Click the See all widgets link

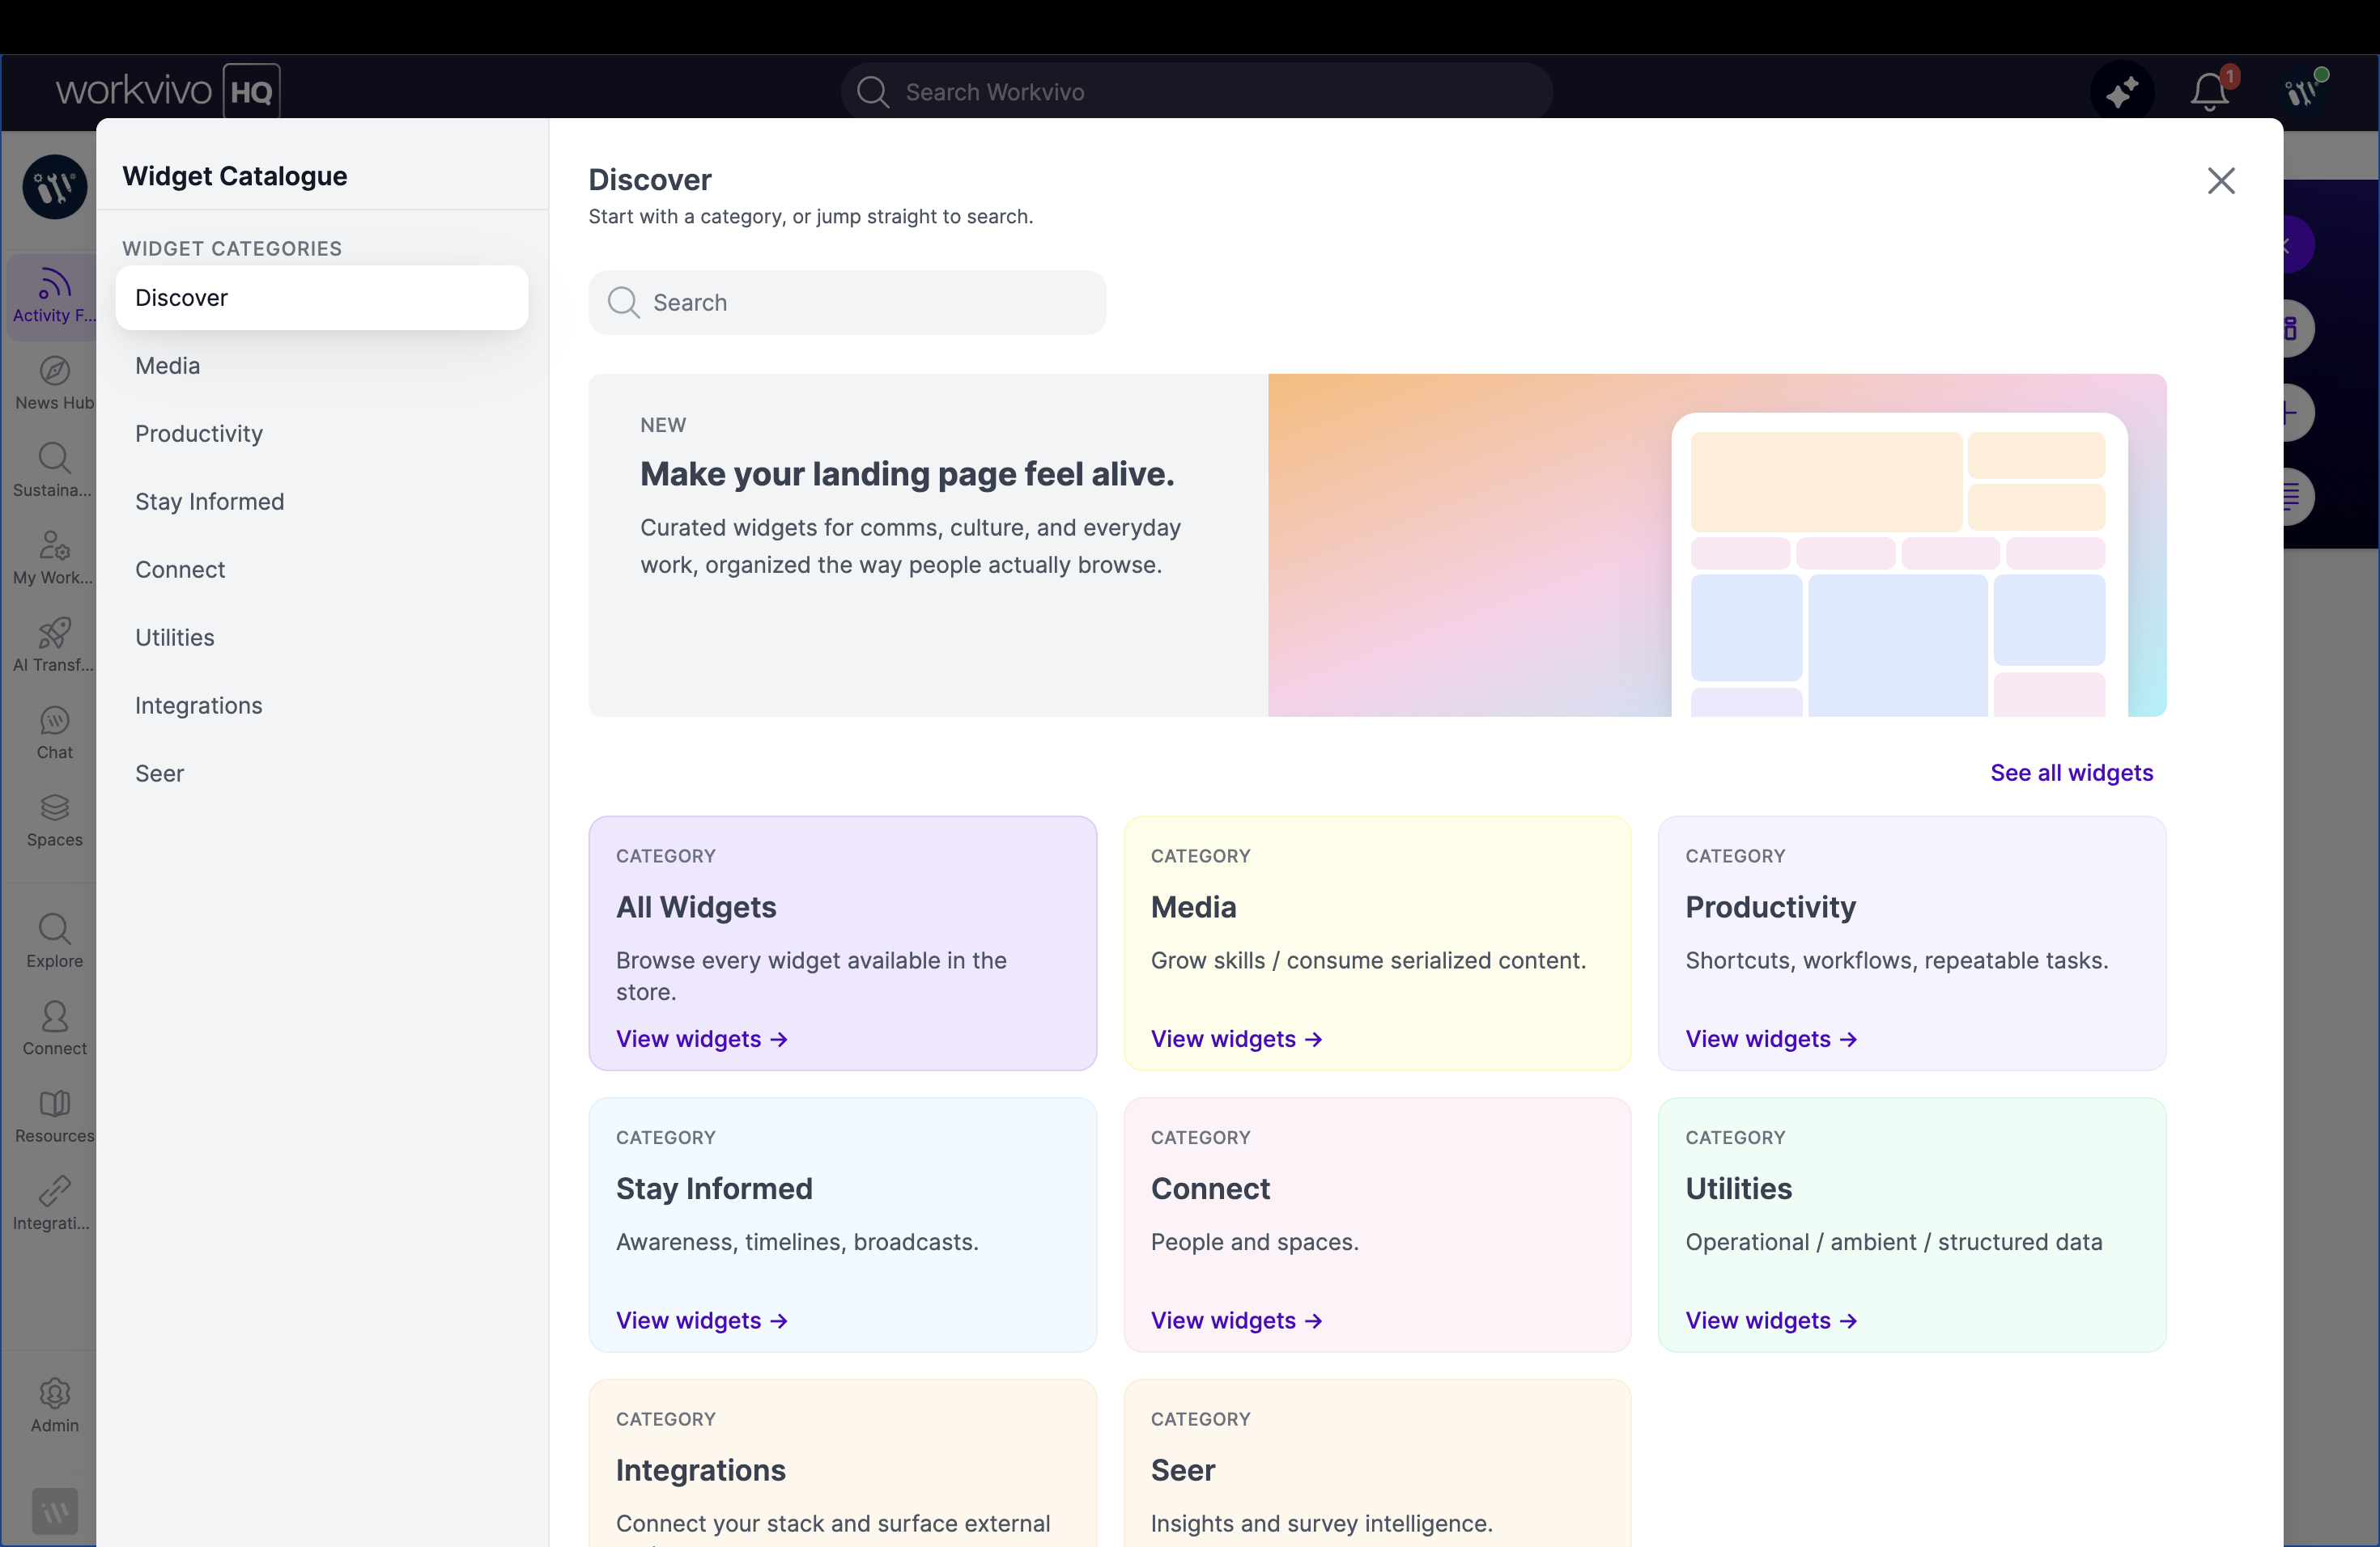2071,773
